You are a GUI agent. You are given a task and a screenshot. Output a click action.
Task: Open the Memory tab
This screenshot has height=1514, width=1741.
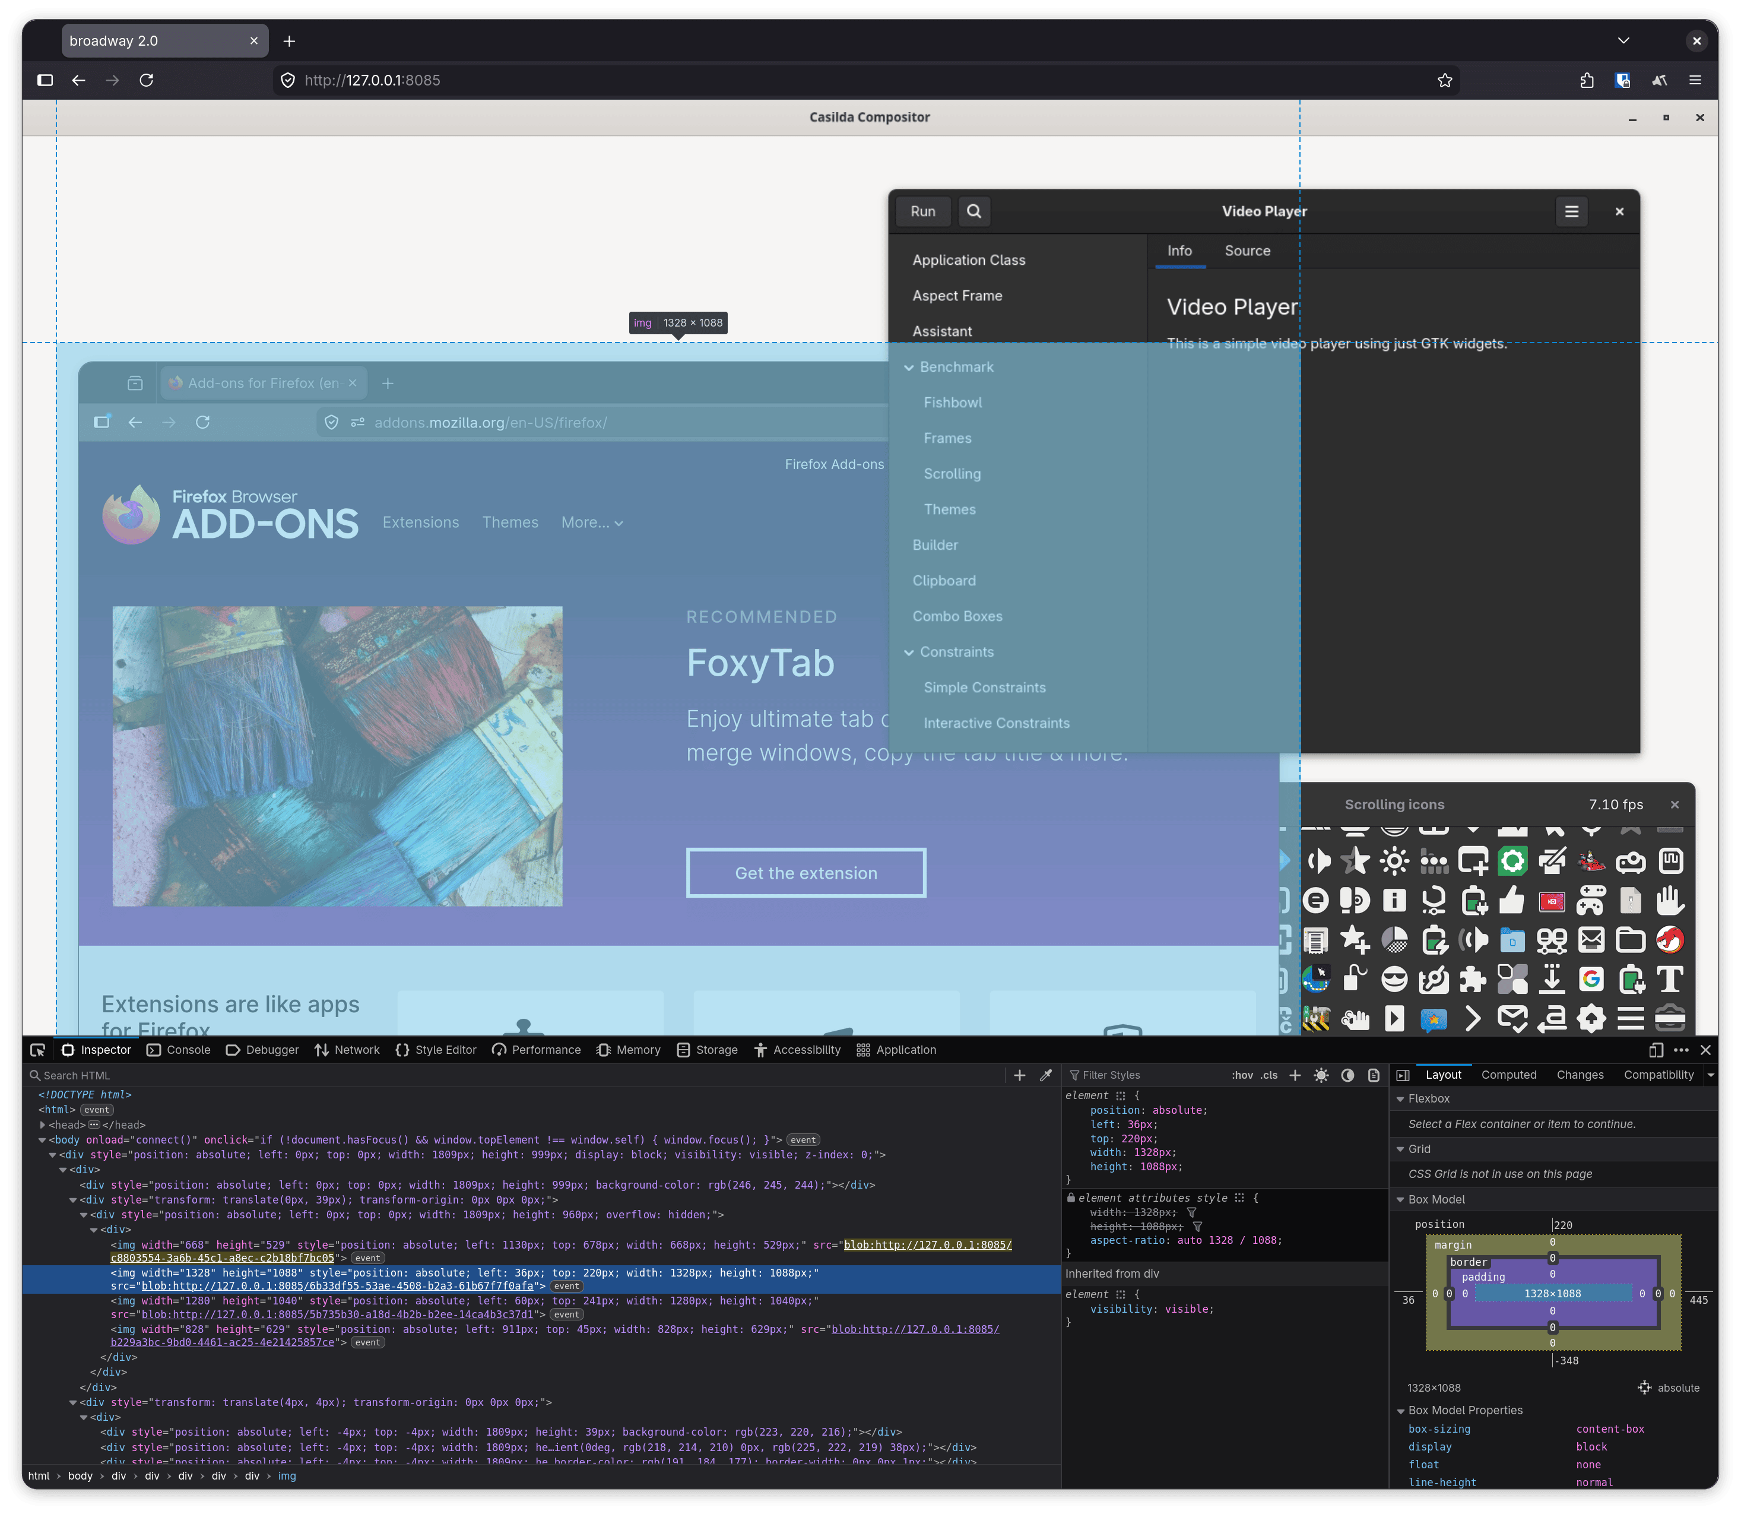629,1050
